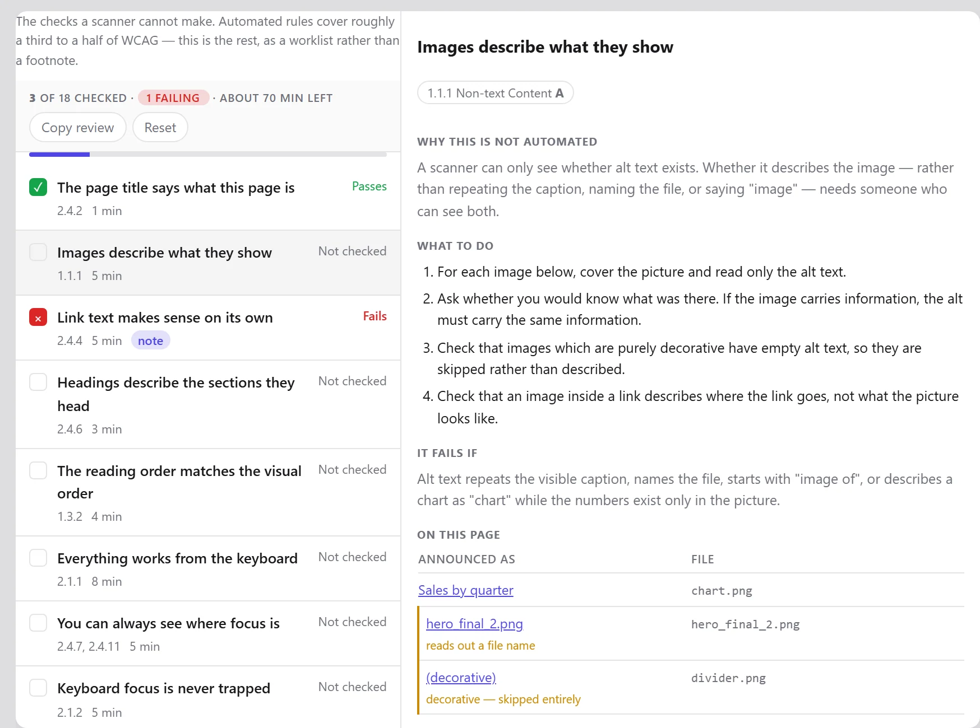
Task: Click the 1.1.1 Non-text Content A pill
Action: coord(496,93)
